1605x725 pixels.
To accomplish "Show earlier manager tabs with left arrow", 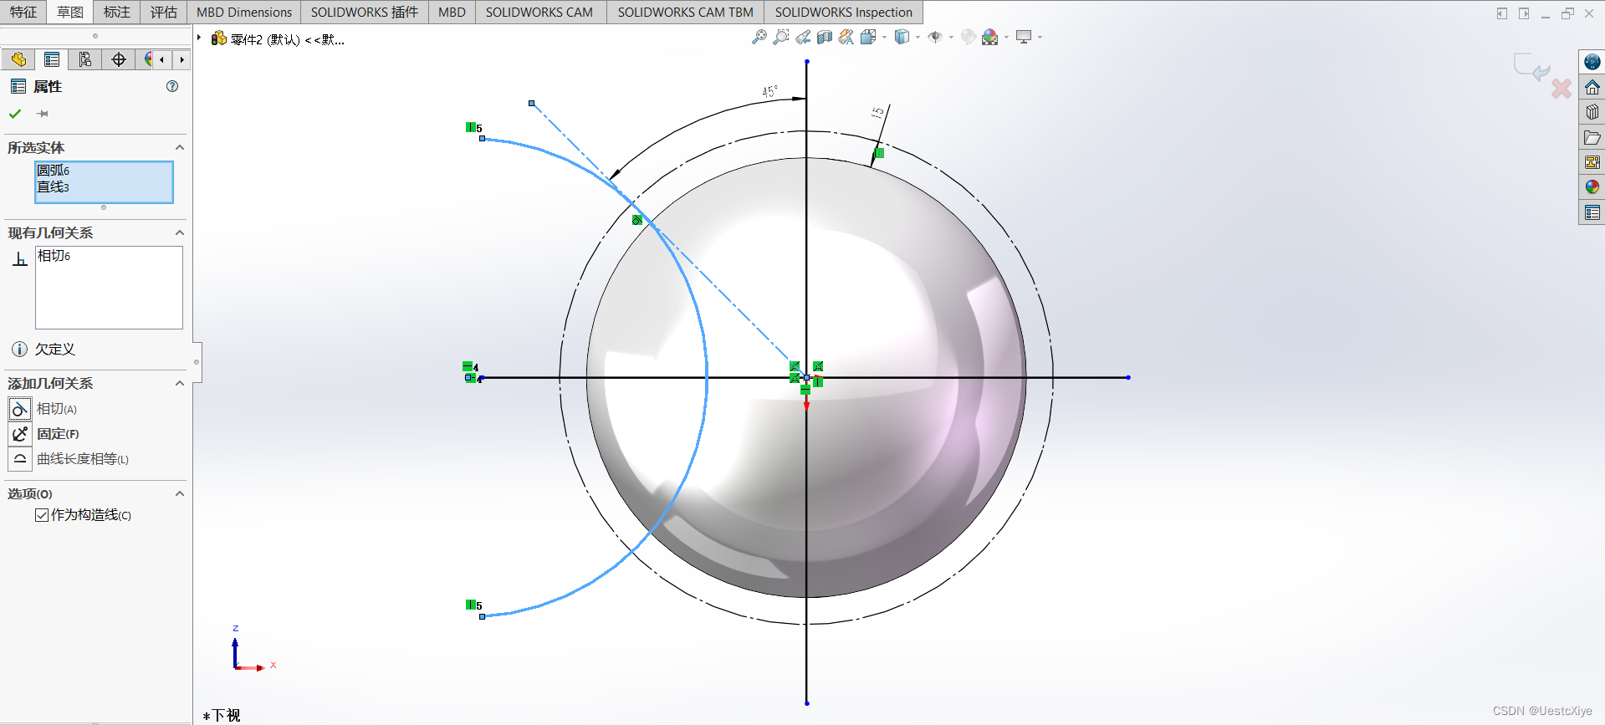I will pyautogui.click(x=162, y=59).
